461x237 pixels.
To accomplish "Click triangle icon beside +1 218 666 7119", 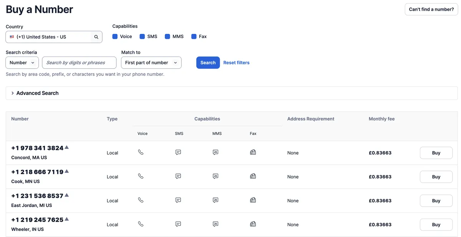I will point(66,171).
